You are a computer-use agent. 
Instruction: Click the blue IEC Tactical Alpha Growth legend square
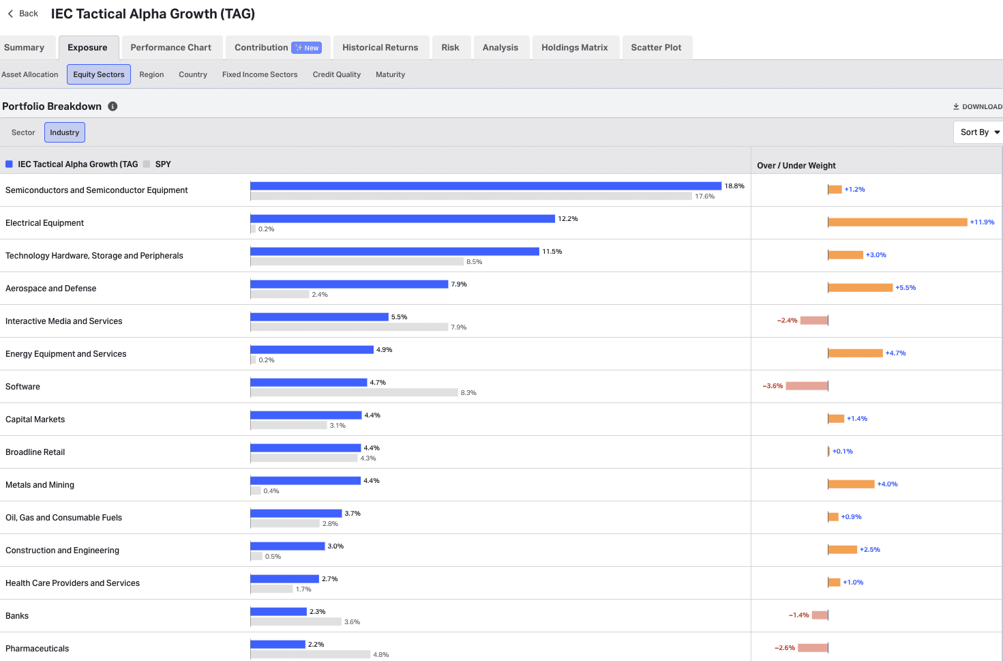point(10,164)
